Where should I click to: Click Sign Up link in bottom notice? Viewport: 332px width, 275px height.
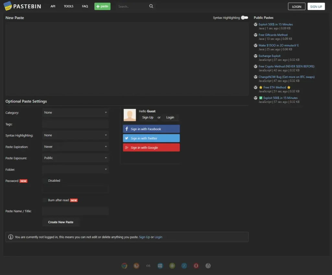144,237
